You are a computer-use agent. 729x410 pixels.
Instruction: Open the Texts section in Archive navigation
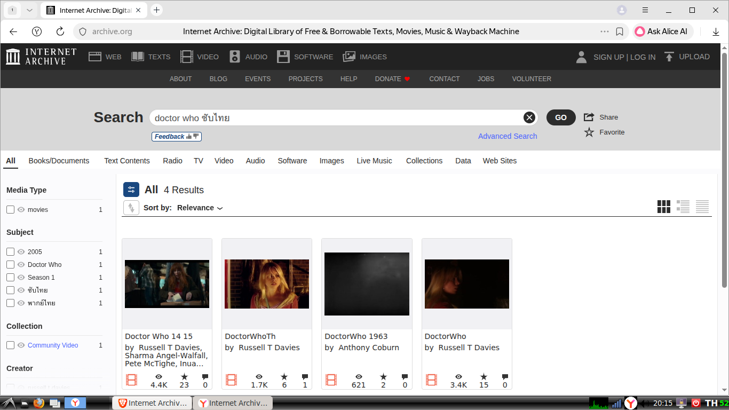pos(151,57)
